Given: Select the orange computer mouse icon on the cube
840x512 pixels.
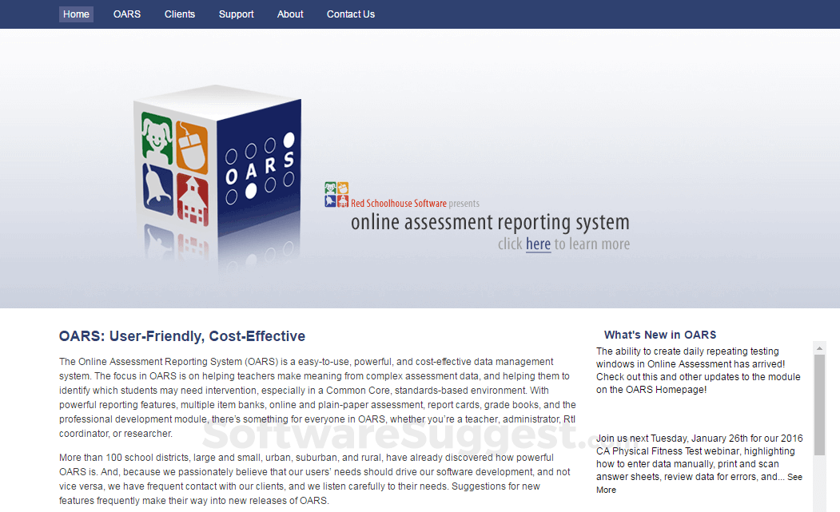Looking at the screenshot, I should coord(191,145).
